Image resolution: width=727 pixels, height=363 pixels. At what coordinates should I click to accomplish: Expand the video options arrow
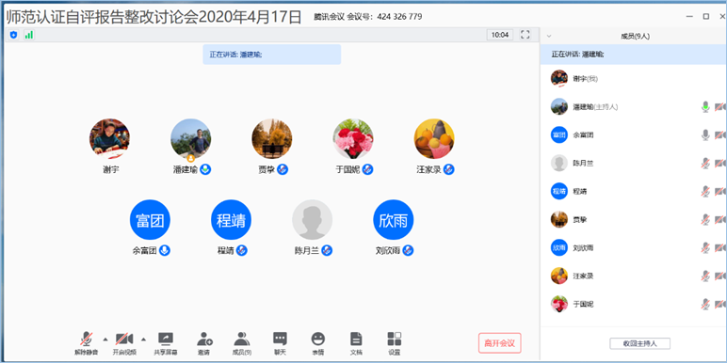coord(143,339)
